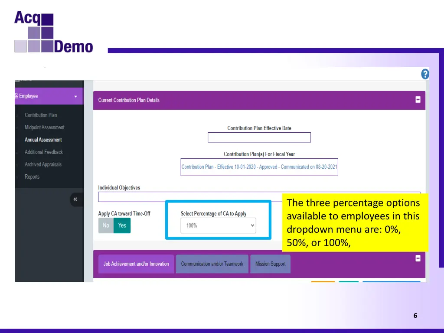Switch to Communication and/or Teamwork tab

point(212,264)
